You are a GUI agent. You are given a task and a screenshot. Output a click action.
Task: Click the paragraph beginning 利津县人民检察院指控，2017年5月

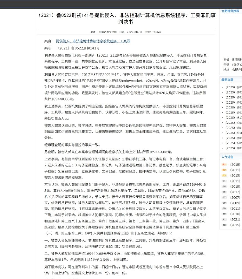pyautogui.click(x=126, y=86)
